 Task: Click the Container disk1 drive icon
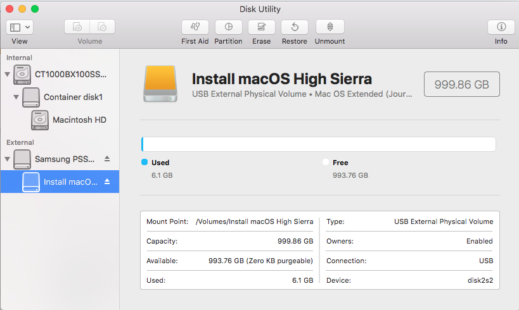[x=31, y=97]
